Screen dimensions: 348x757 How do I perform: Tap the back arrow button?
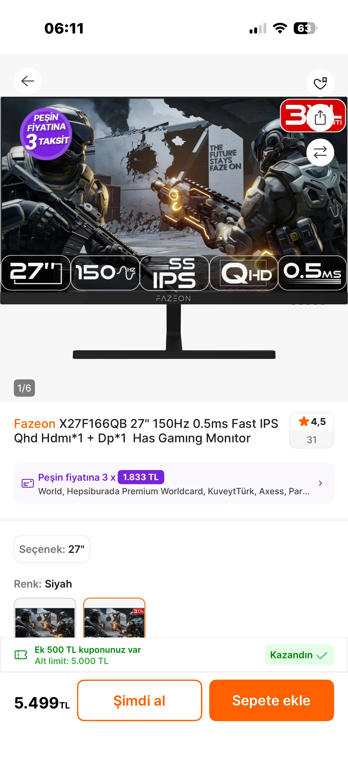tap(28, 81)
